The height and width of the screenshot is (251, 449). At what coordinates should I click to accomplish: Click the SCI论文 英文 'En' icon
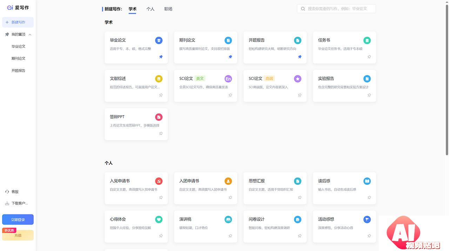click(x=228, y=79)
